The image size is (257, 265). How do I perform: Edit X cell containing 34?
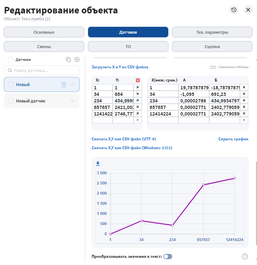102,94
